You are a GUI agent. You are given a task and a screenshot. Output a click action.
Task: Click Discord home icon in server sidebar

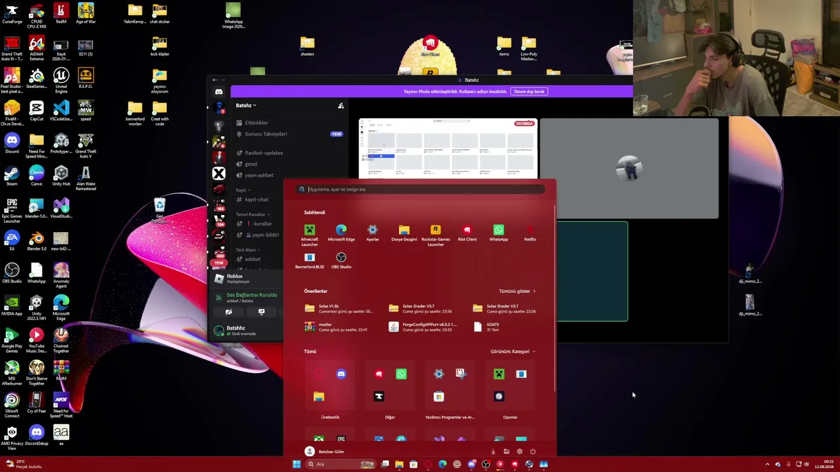pos(219,92)
